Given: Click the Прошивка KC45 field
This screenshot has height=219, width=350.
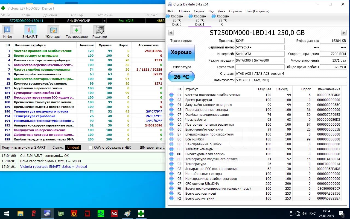Looking at the screenshot, I should coord(260,41).
